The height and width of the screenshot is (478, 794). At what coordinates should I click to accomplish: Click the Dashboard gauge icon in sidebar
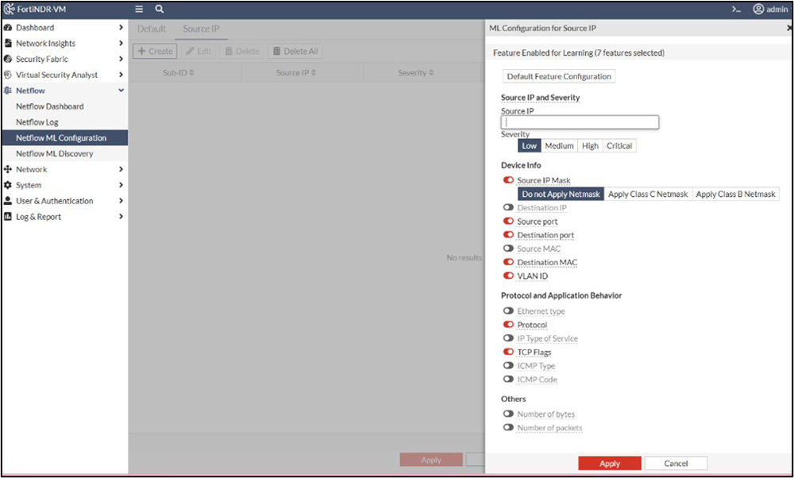(x=8, y=28)
